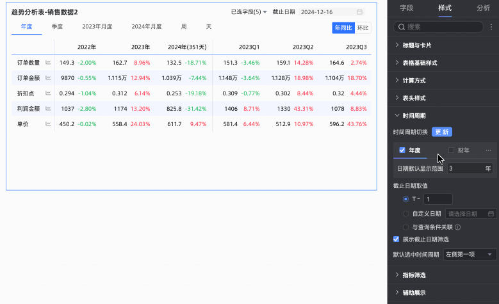Viewport: 499px width, 304px height.
Task: Open trend chart icon for 单价 row
Action: point(48,124)
